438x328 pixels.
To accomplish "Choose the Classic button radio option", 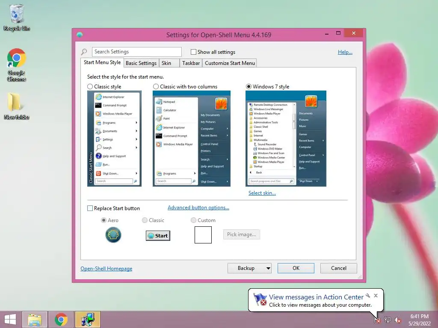I will coord(145,220).
